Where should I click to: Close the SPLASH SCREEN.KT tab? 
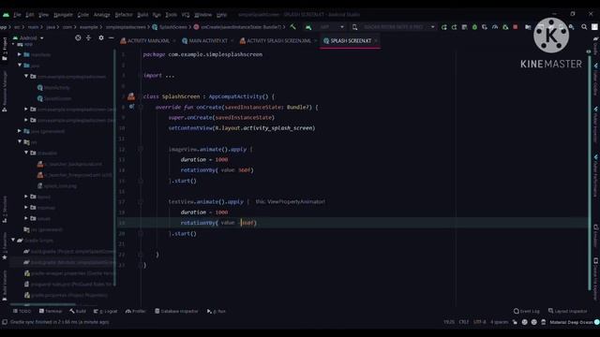pos(376,40)
